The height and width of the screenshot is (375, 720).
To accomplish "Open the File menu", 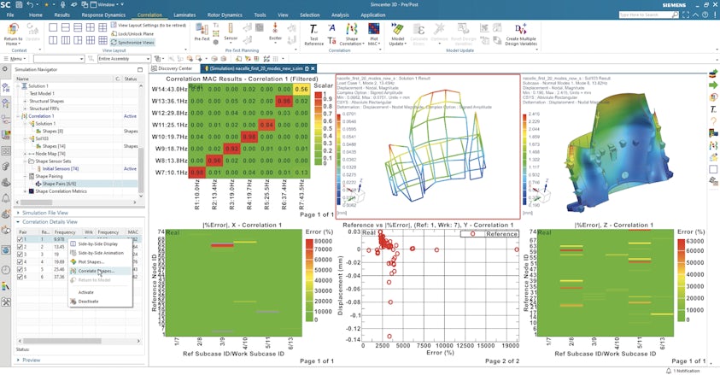I will tap(9, 15).
